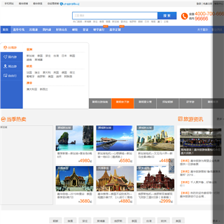Click the 欧洲 tag button at bottom
This screenshot has height=224, width=224.
(x=164, y=221)
